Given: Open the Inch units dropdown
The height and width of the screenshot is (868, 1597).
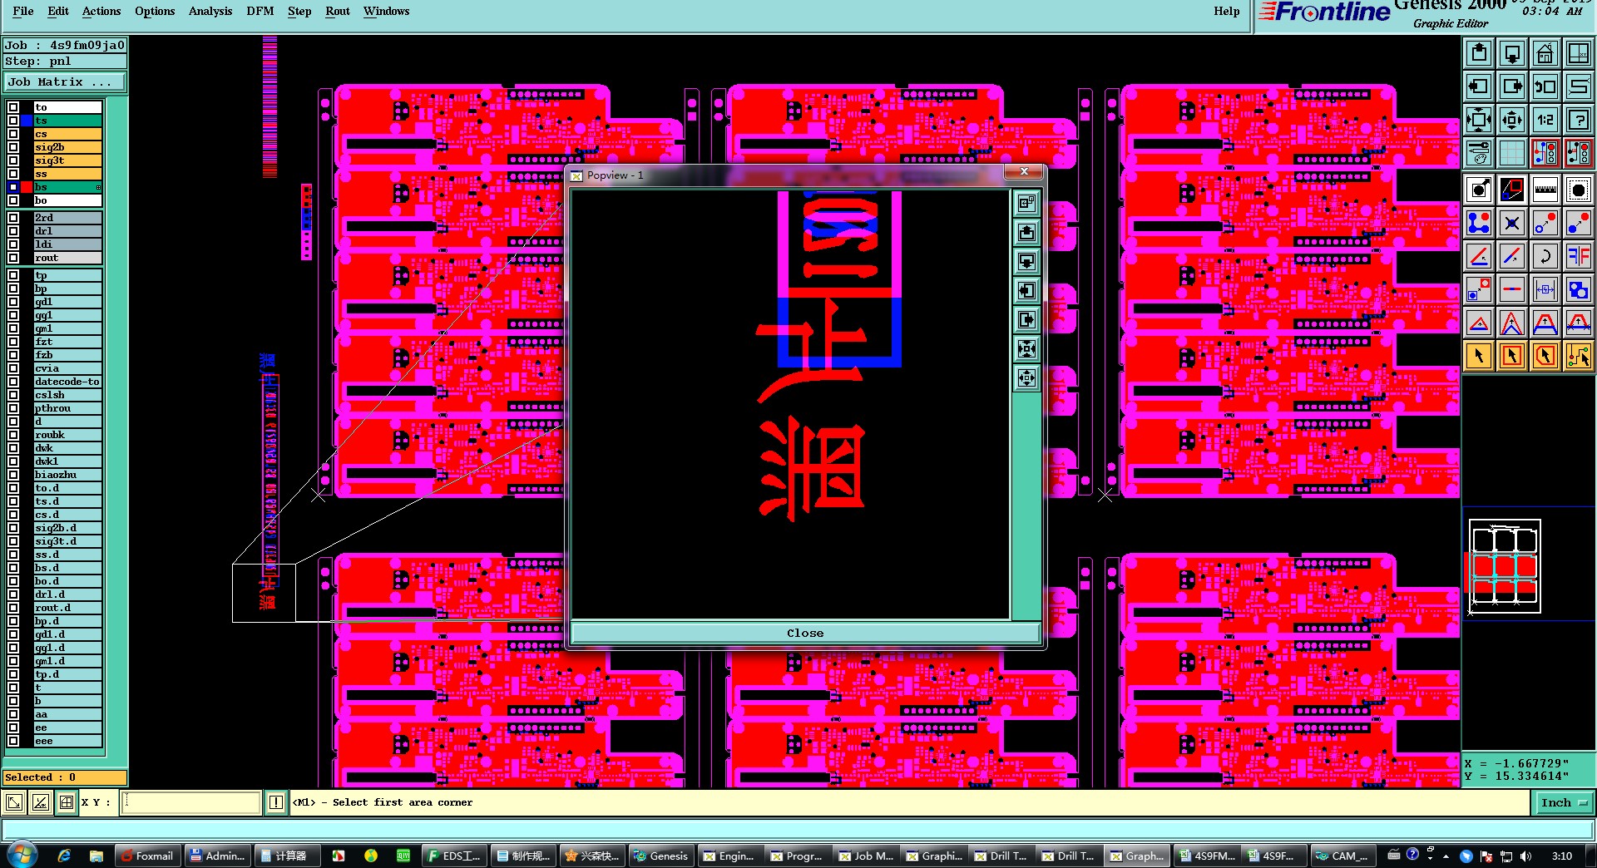Looking at the screenshot, I should pos(1563,802).
